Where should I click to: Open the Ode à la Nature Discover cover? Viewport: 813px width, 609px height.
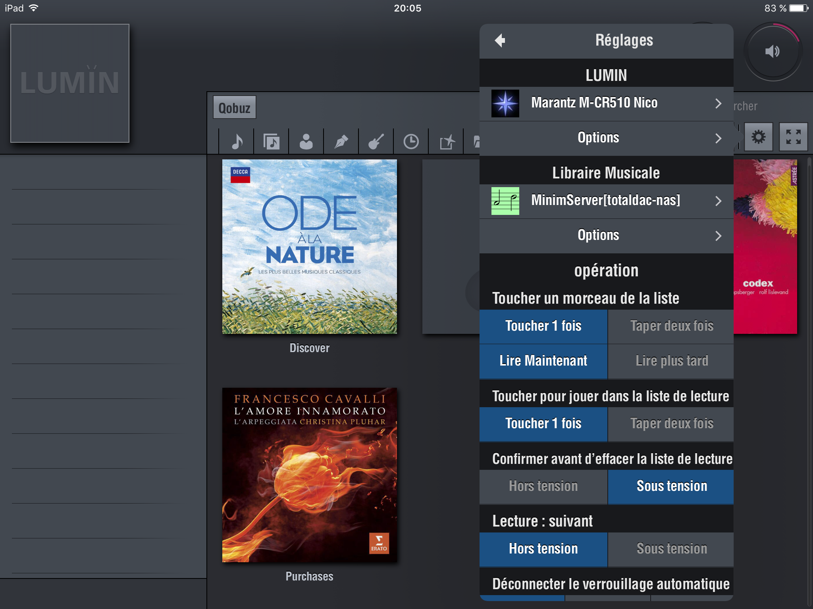309,247
